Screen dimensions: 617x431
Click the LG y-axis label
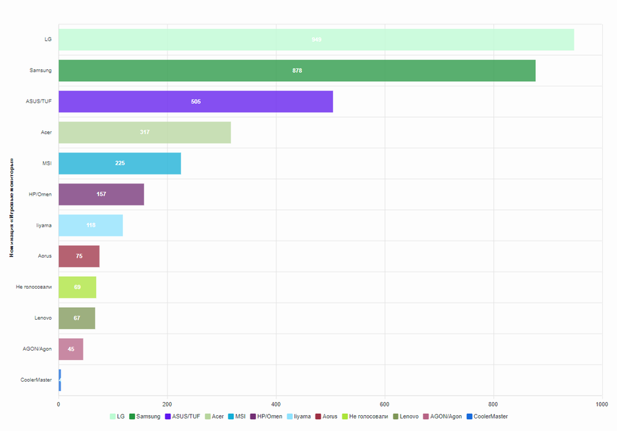coord(48,40)
